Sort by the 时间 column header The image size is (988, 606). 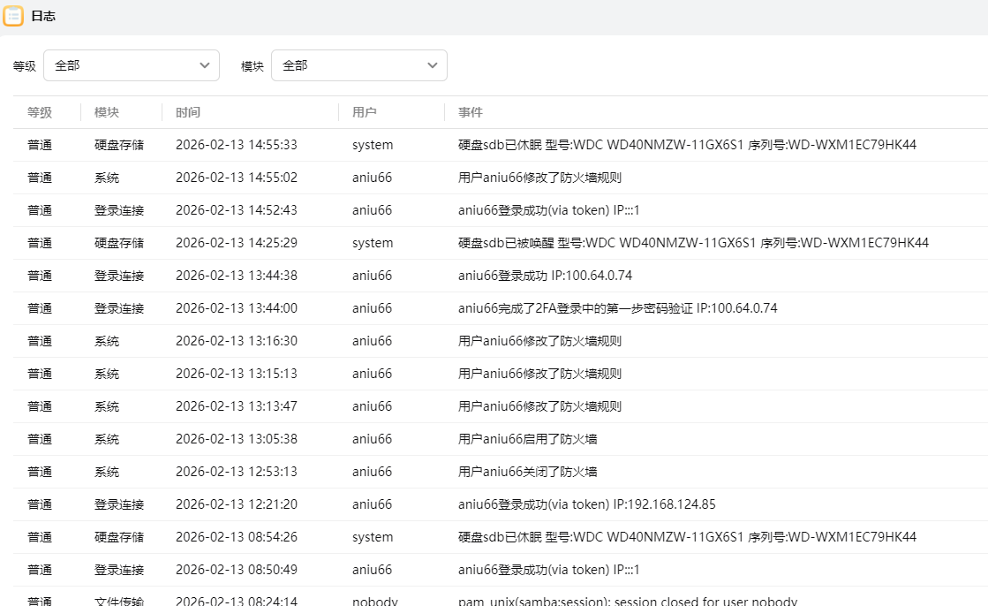(x=188, y=112)
